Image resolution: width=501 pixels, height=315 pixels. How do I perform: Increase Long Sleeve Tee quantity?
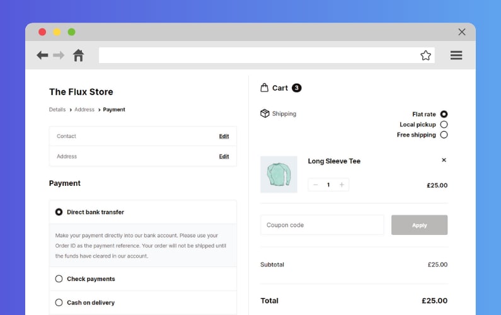342,185
